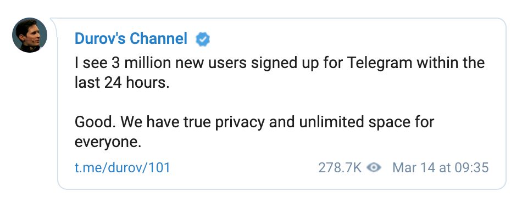Follow the t.me/durov/101 link
Screen dimensions: 522x203
coord(122,167)
